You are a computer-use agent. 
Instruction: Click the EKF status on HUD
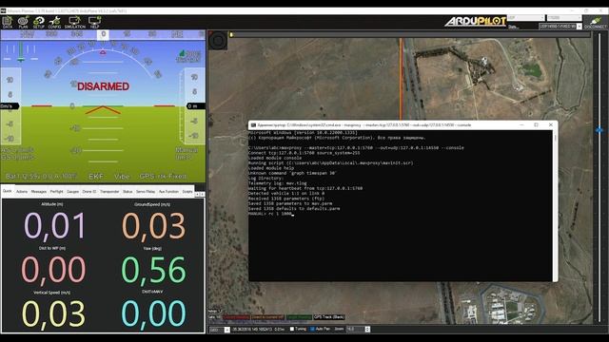pyautogui.click(x=96, y=177)
